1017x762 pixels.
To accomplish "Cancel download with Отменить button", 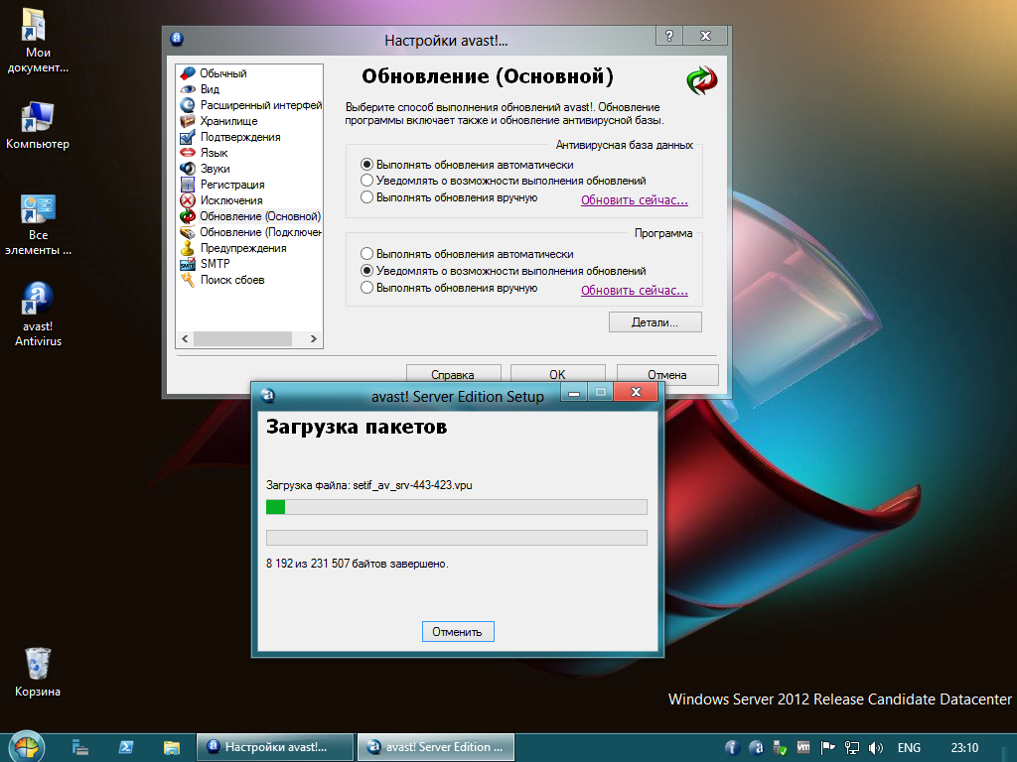I will coord(458,632).
